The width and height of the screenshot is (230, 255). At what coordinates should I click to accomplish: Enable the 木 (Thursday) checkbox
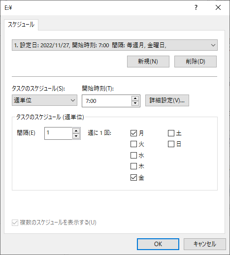[133, 166]
